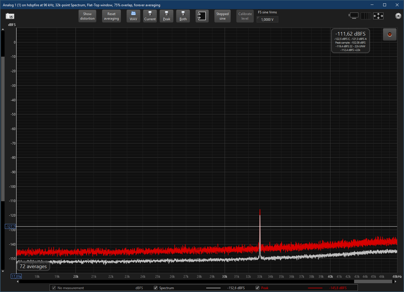This screenshot has height=292, width=404.
Task: Click the left arrow of horizontal scrollbar
Action: 18,281
